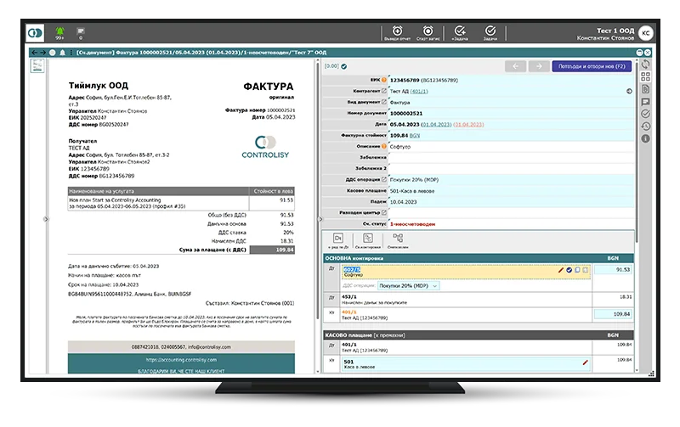Click the 91.53 amount field
Screen dimensions: 680x427
click(613, 270)
